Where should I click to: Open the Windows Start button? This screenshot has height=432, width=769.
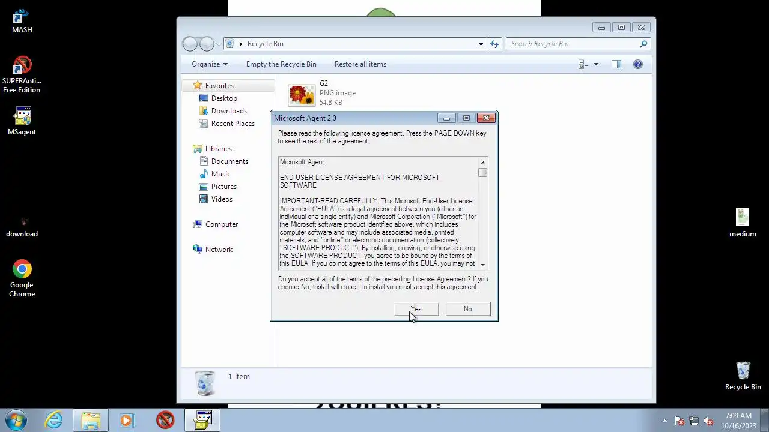point(16,420)
